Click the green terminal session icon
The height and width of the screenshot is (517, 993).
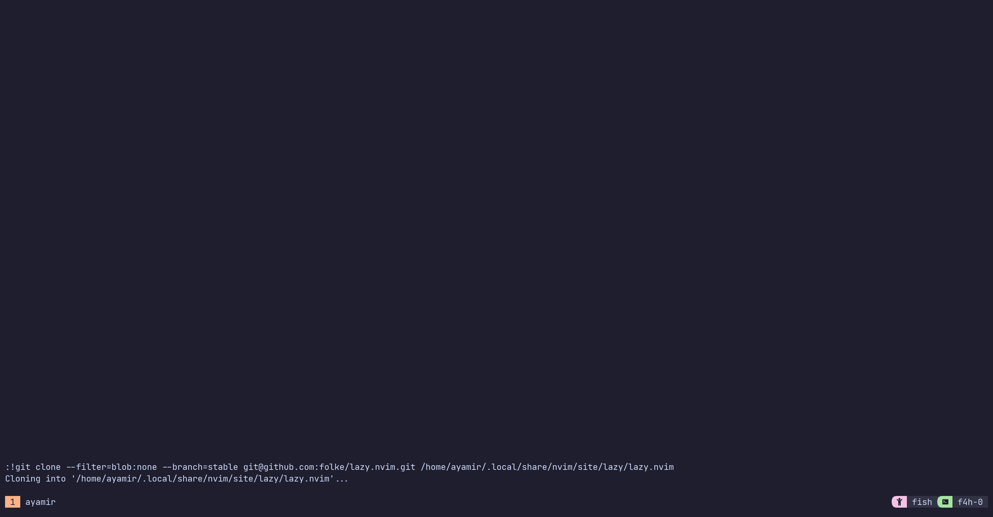945,502
